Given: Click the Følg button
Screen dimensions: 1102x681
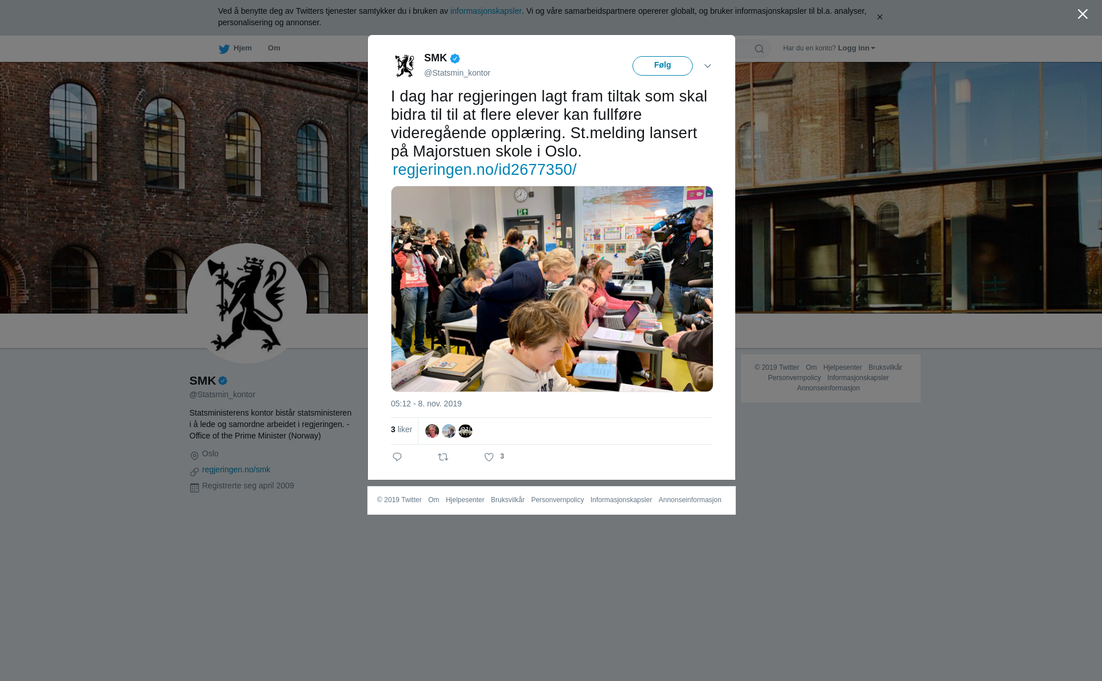Looking at the screenshot, I should tap(662, 66).
